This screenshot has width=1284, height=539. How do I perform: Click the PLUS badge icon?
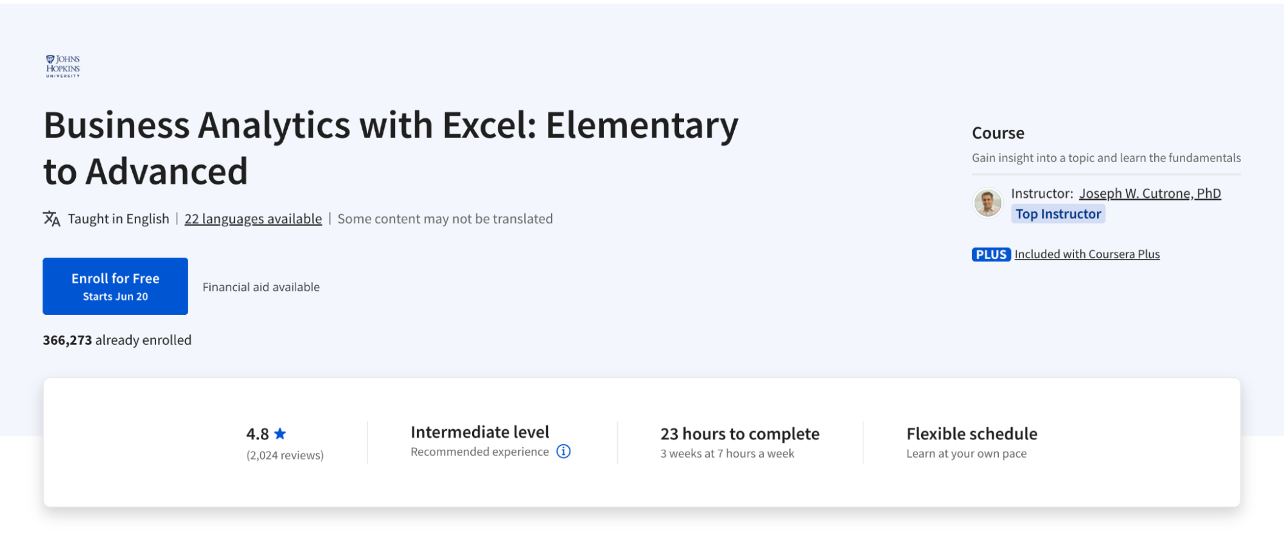pyautogui.click(x=990, y=254)
